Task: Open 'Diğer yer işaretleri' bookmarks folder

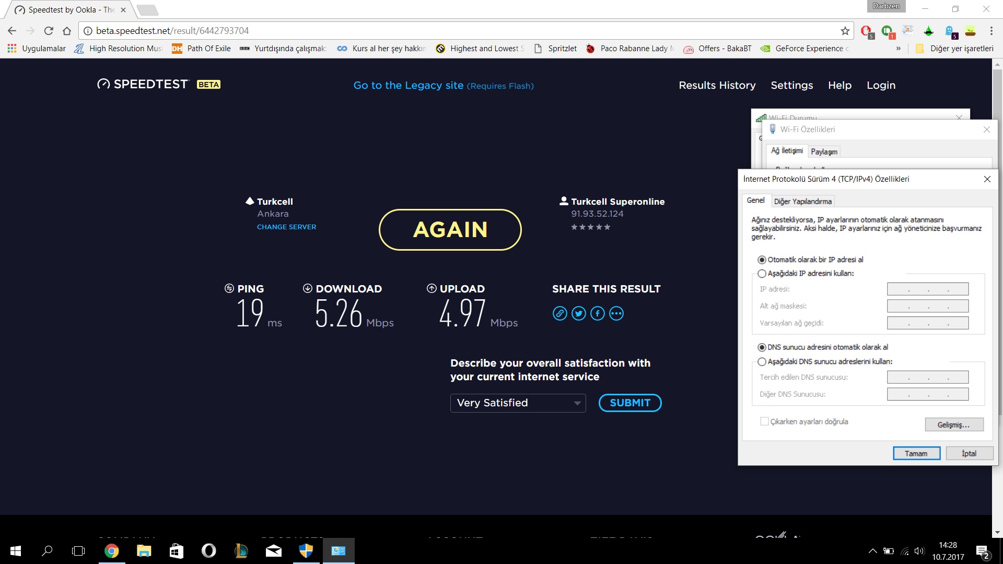Action: click(x=955, y=49)
